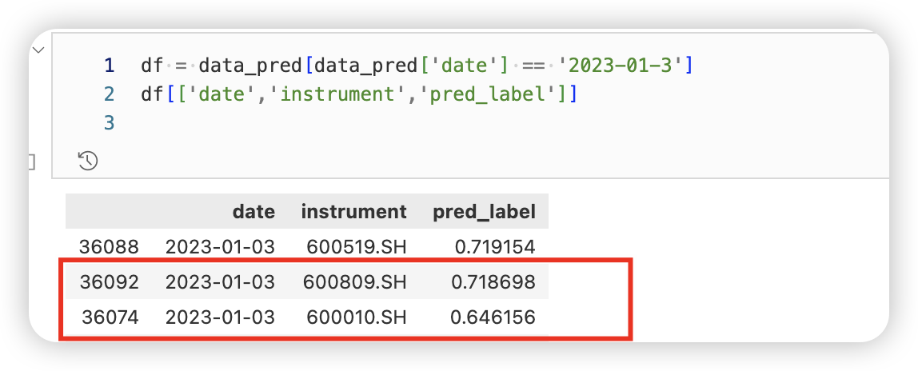The height and width of the screenshot is (371, 918).
Task: Click line number 1 in the gutter
Action: [109, 65]
